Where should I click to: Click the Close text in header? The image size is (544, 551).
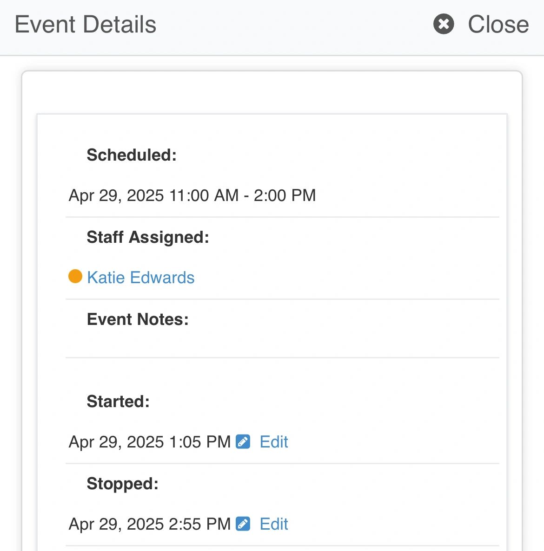click(498, 24)
